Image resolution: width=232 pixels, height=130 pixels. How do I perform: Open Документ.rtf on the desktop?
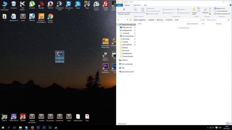point(14,17)
